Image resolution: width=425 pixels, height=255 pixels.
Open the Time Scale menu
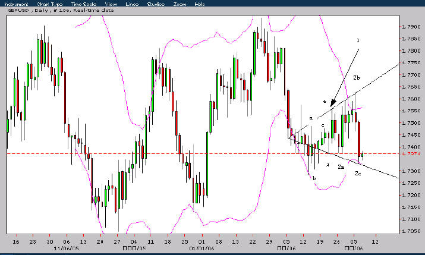pos(84,4)
